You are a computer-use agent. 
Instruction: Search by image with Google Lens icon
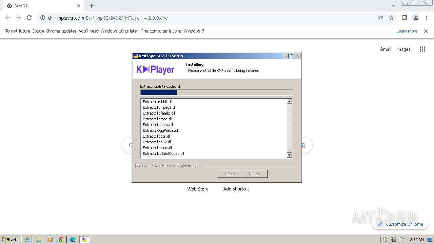[303, 145]
